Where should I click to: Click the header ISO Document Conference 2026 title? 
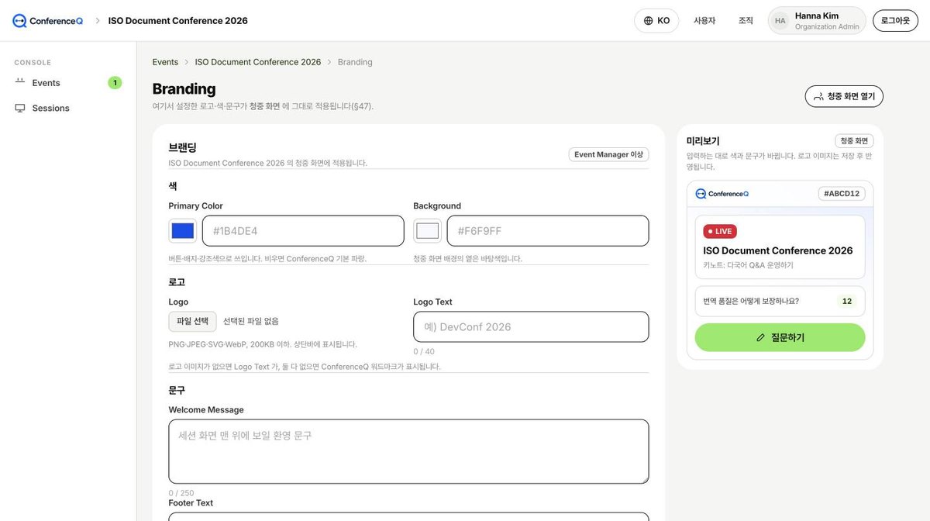pos(178,21)
